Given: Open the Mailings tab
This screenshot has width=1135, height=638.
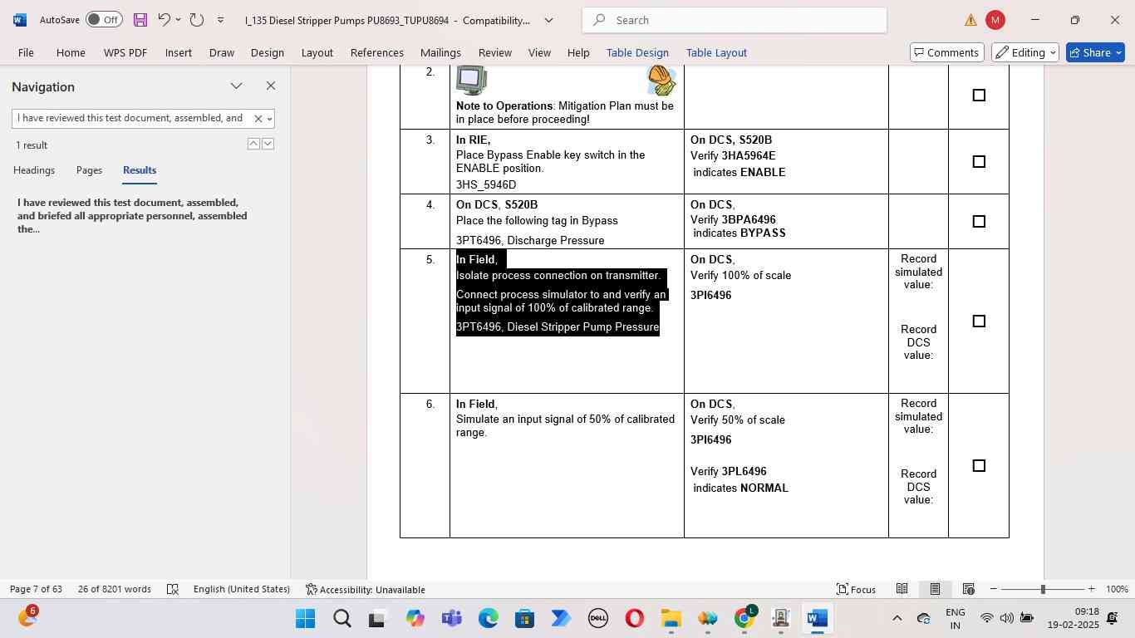Looking at the screenshot, I should (x=440, y=52).
